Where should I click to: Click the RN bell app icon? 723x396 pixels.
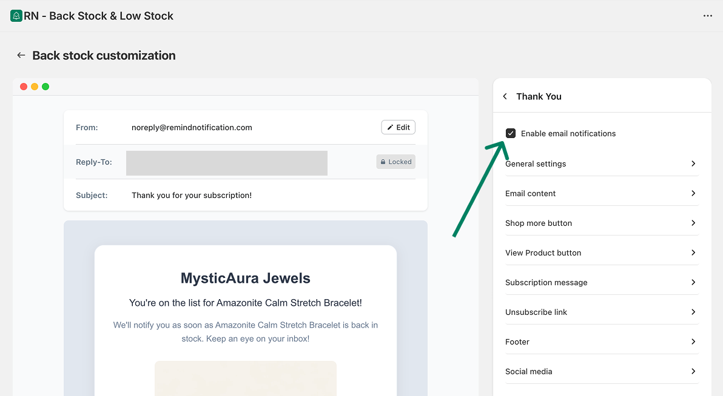coord(16,16)
